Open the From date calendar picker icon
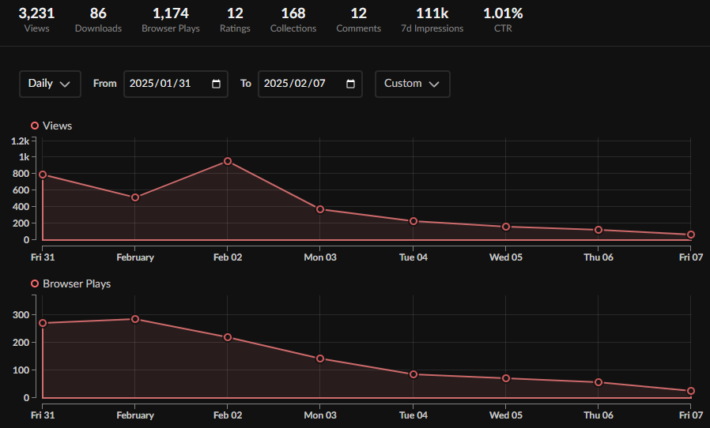Image resolution: width=710 pixels, height=428 pixels. 216,84
